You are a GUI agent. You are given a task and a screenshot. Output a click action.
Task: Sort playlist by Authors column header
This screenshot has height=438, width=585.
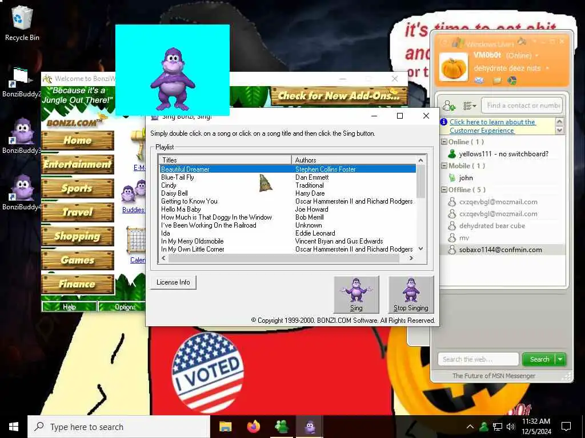[x=354, y=160]
